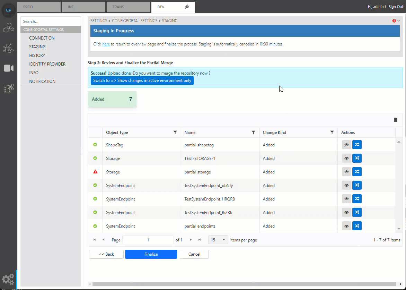
Task: Open the items per page dropdown
Action: [x=218, y=240]
